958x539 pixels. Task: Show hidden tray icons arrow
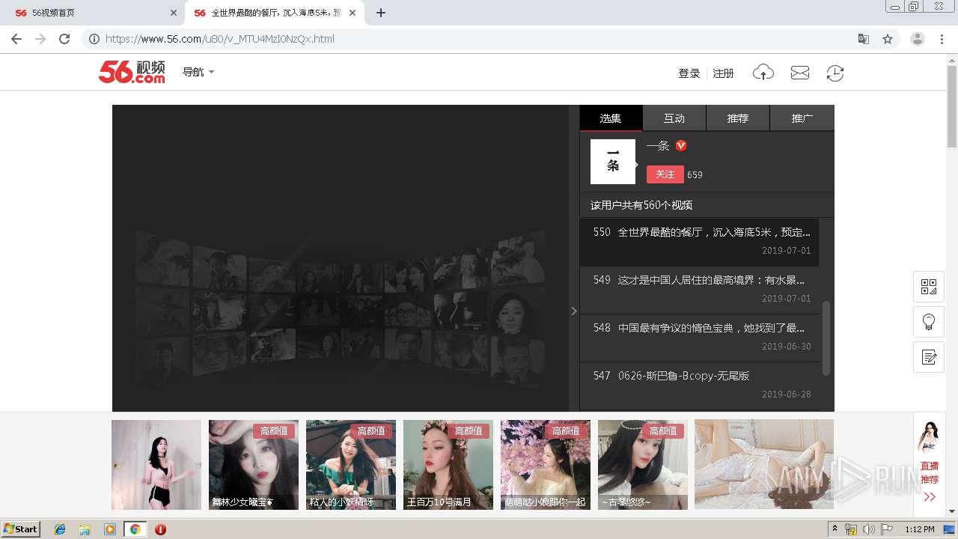click(835, 529)
